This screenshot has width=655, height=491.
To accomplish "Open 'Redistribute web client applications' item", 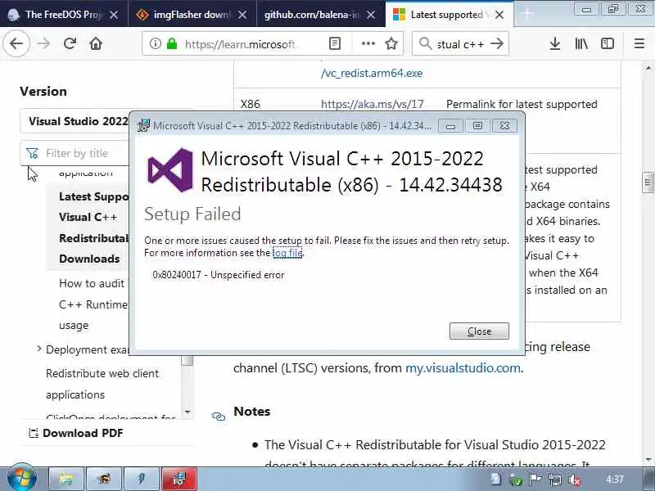I will click(102, 384).
